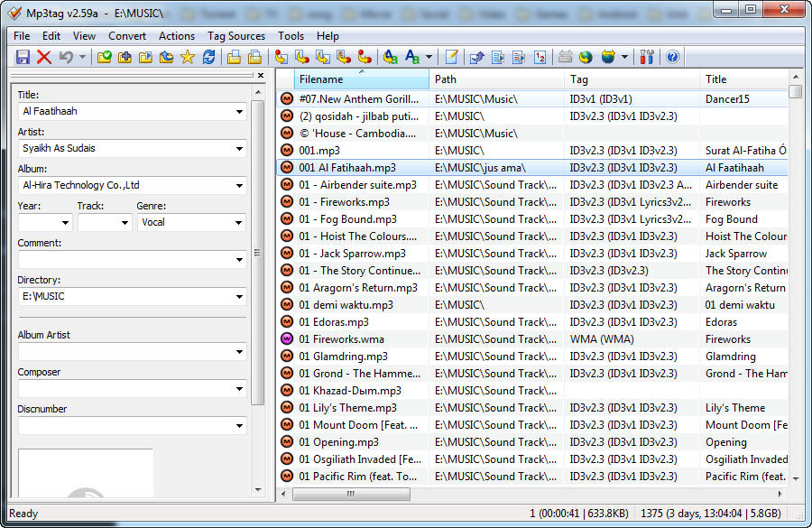The image size is (812, 528).
Task: Open favorite directories star icon
Action: pos(188,57)
